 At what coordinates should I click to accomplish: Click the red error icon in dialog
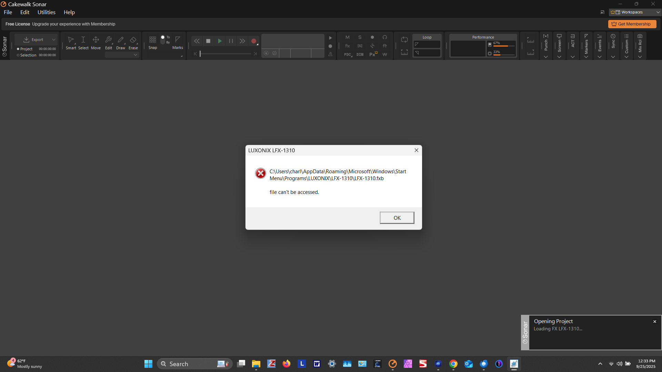pos(261,173)
